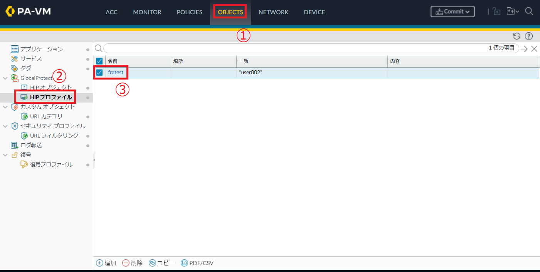Click the status dot beside アプリケーション

pos(88,50)
